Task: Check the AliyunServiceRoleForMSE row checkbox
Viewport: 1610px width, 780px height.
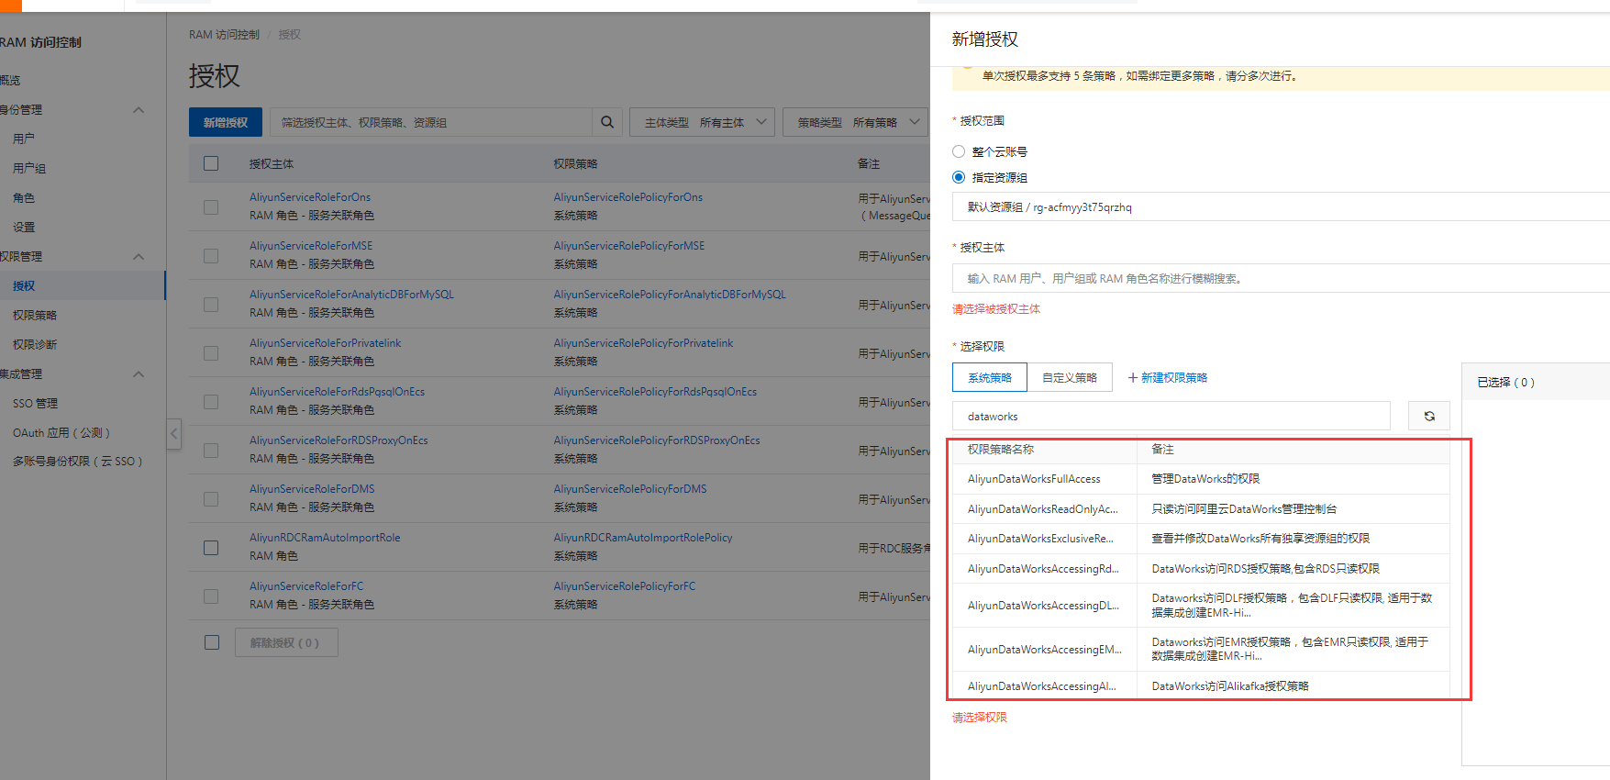Action: [211, 255]
